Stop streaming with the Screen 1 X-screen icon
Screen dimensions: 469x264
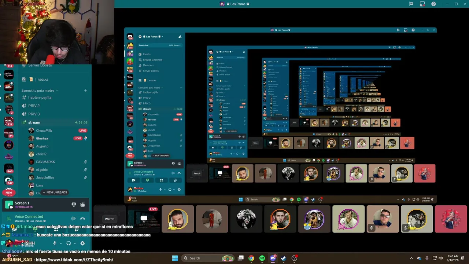[74, 205]
